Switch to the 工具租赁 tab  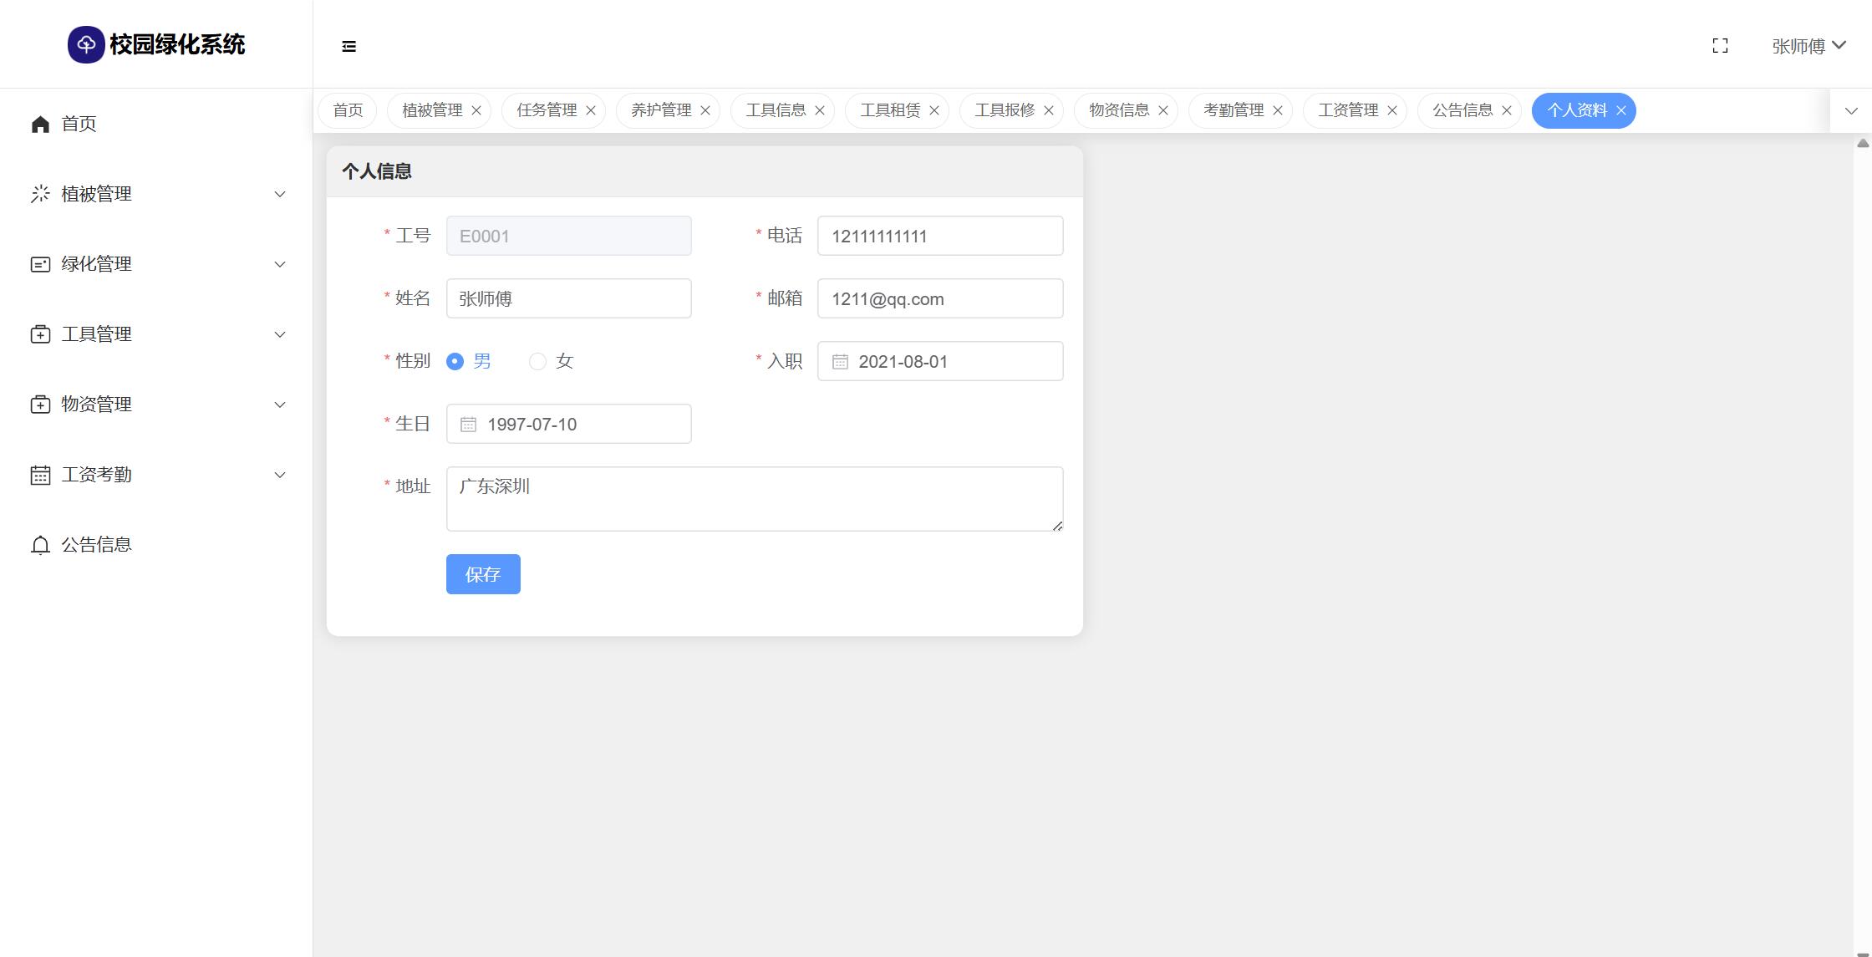889,110
